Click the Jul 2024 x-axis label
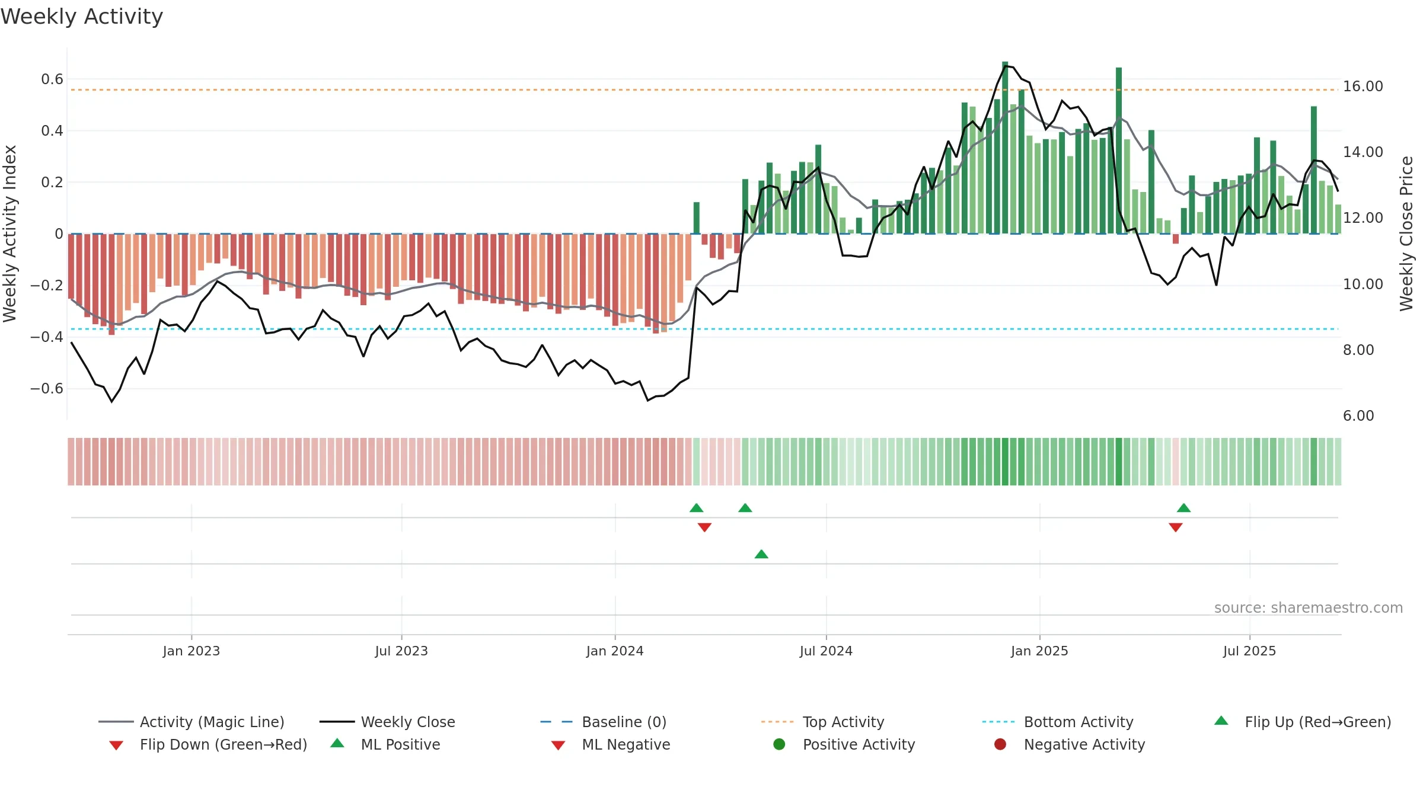 [x=826, y=651]
